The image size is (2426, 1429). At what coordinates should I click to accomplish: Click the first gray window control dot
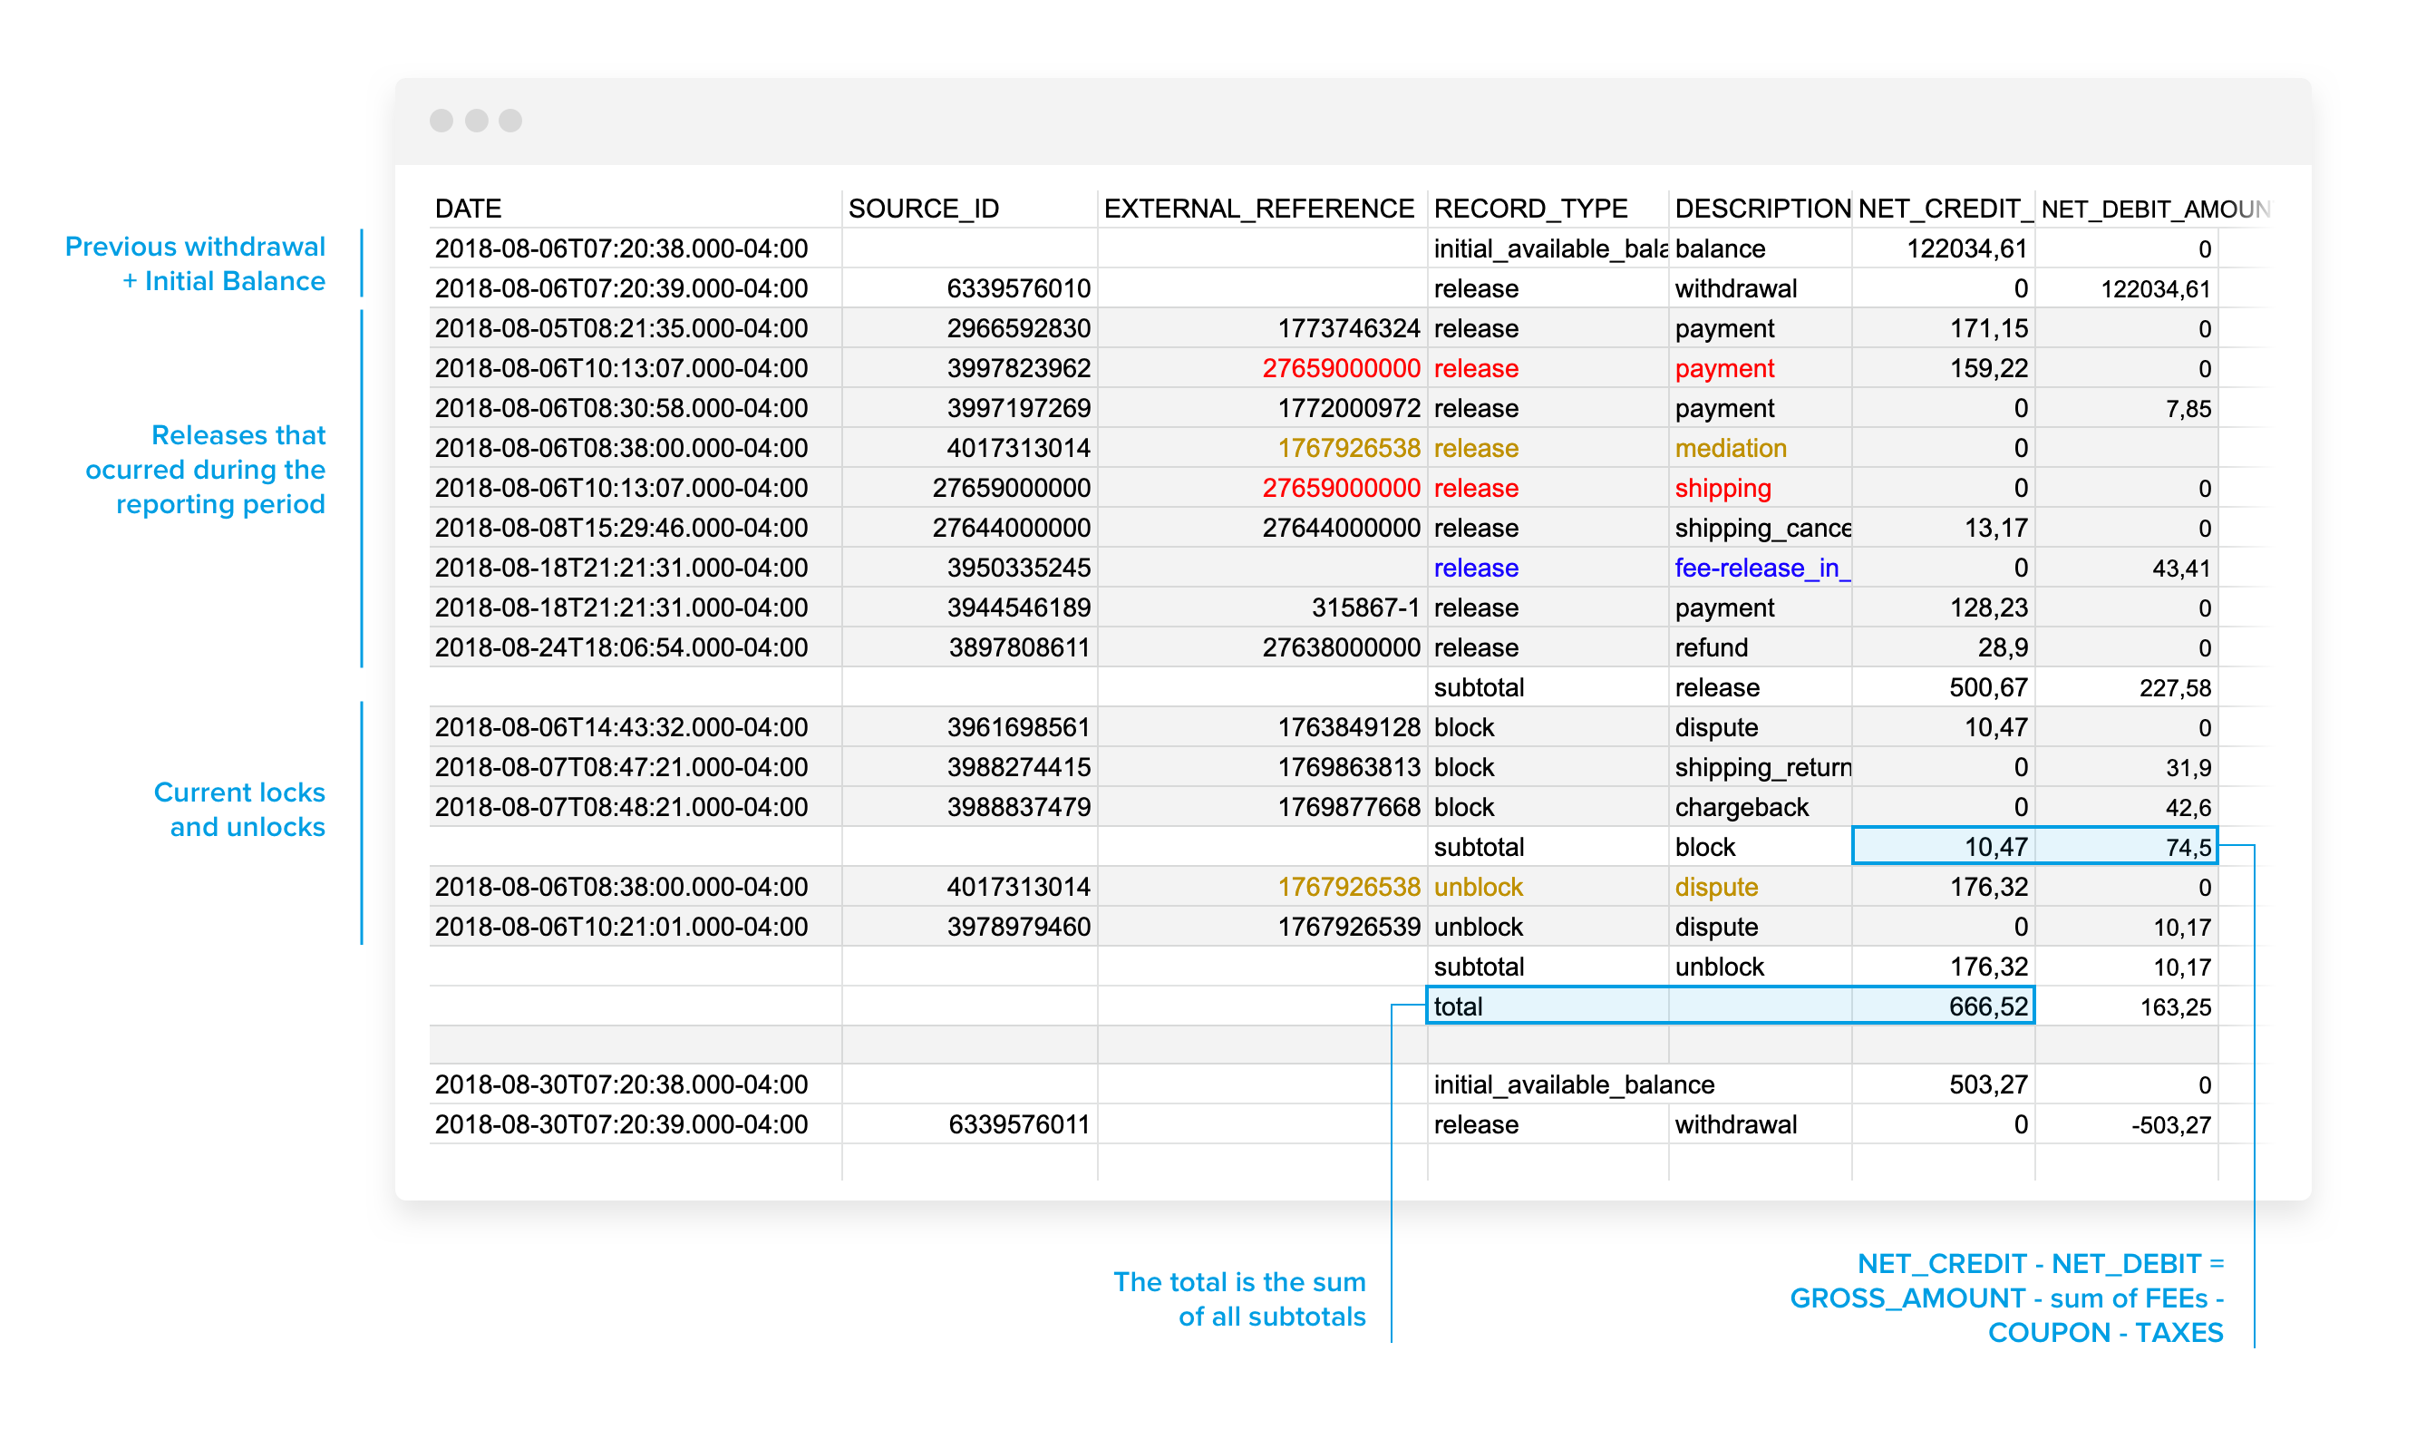[x=441, y=121]
